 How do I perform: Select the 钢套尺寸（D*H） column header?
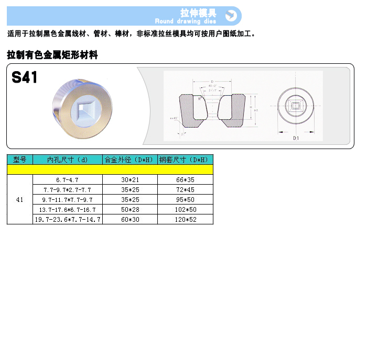(x=185, y=160)
